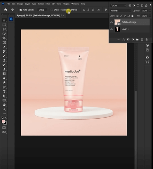The width and height of the screenshot is (153, 169).
Task: Select the Frame tool
Action: 4,43
